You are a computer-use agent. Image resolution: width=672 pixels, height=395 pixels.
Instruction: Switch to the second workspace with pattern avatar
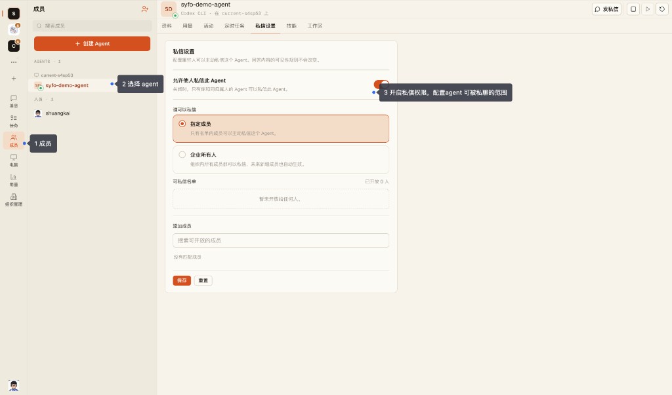14,29
